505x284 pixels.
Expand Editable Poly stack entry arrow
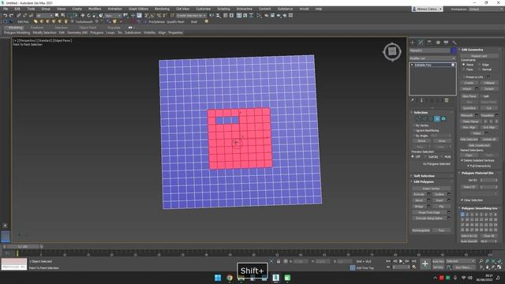coord(412,65)
